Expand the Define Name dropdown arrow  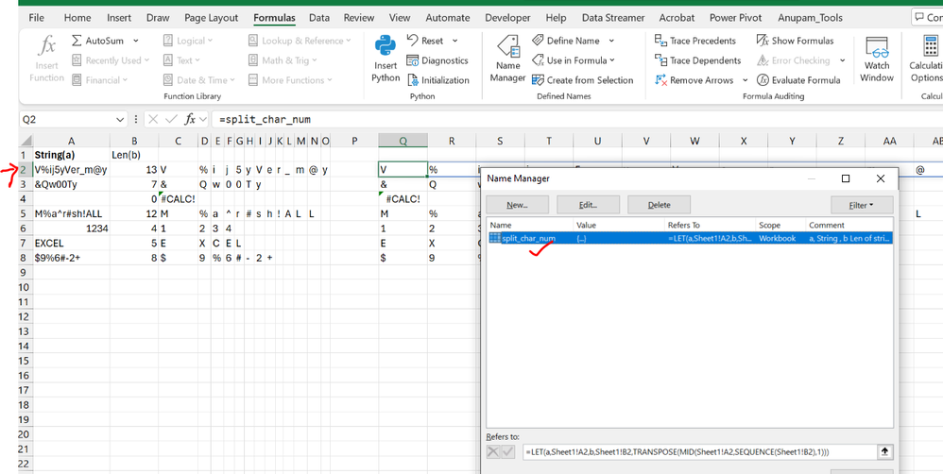611,41
